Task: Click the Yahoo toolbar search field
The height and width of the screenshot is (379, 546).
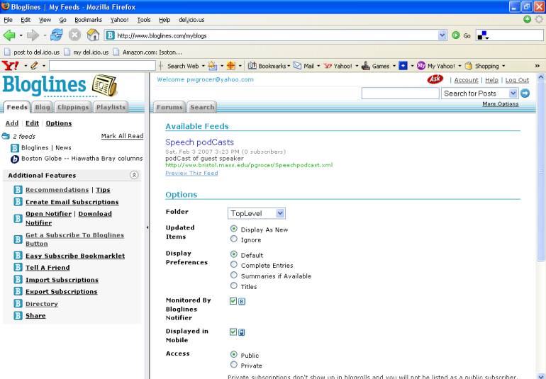Action: click(102, 65)
